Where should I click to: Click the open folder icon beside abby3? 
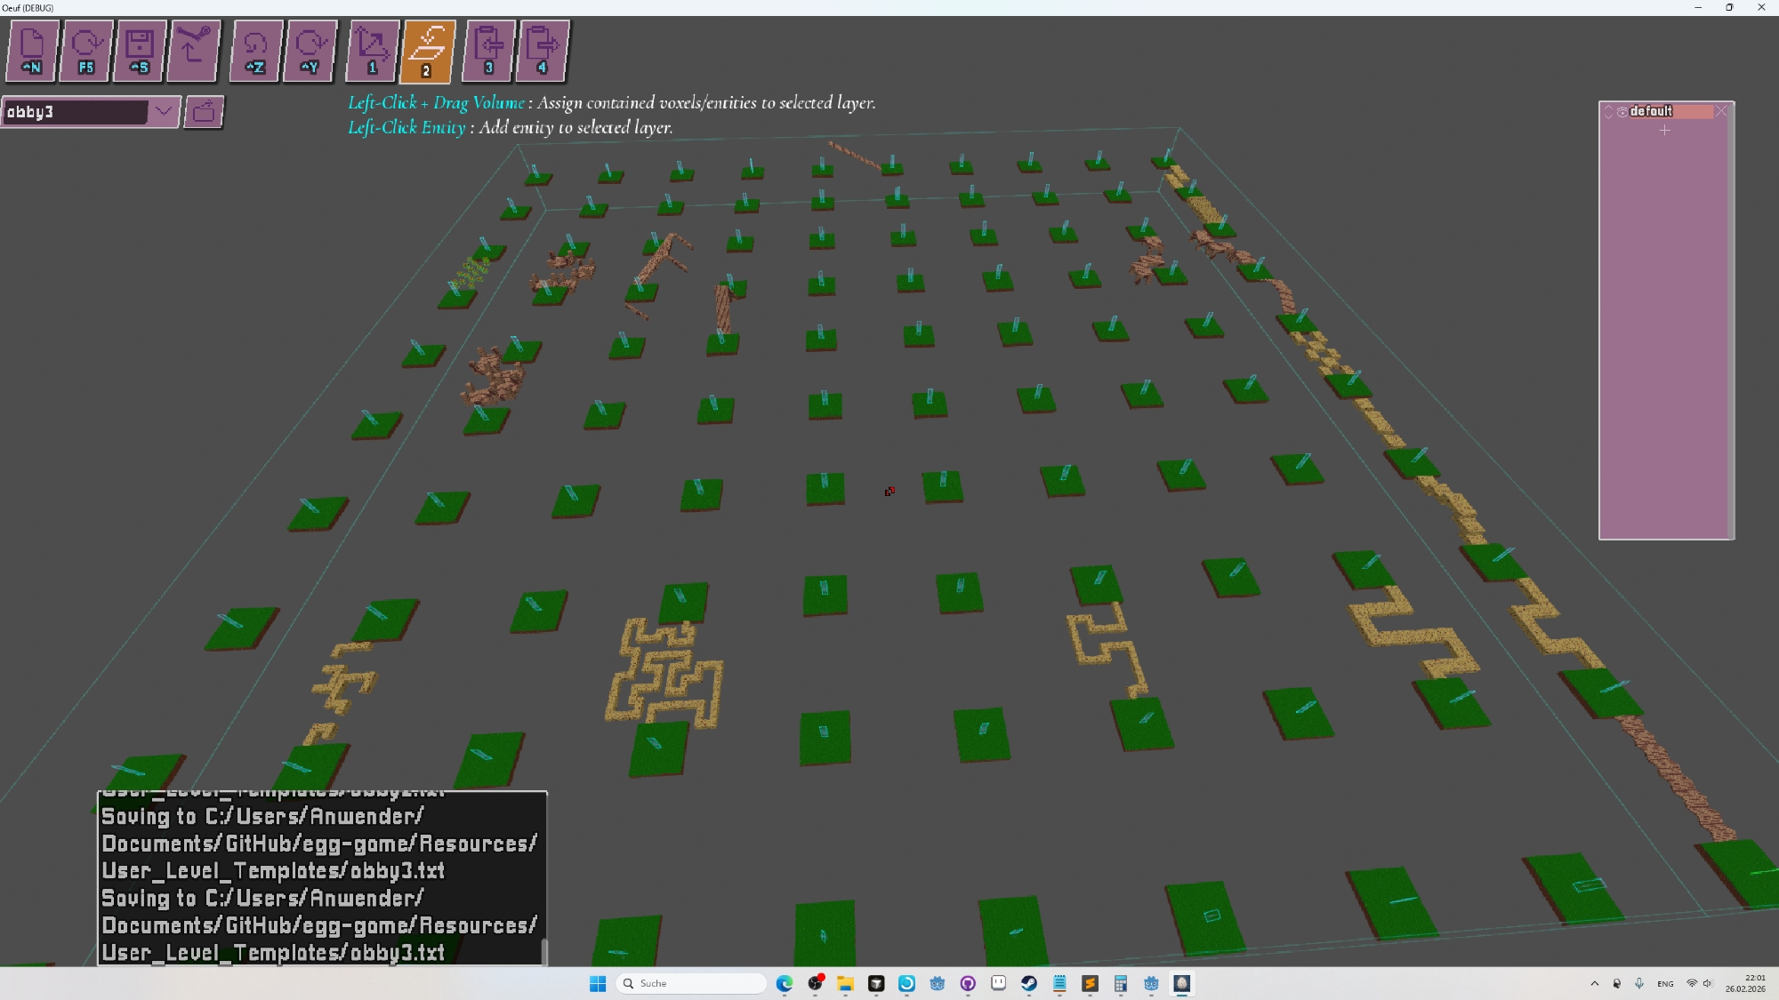coord(204,111)
